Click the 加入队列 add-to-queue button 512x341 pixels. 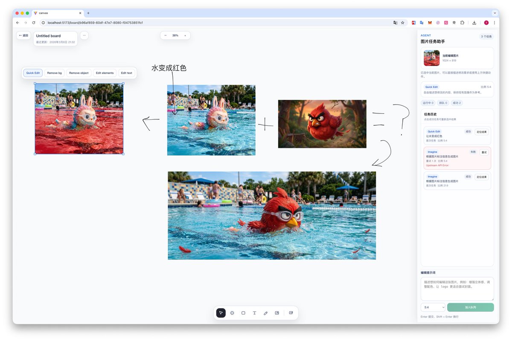tap(471, 307)
